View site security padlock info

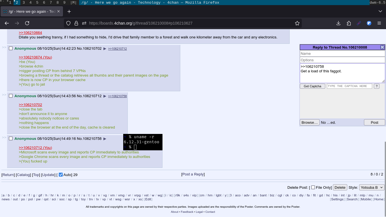76,23
